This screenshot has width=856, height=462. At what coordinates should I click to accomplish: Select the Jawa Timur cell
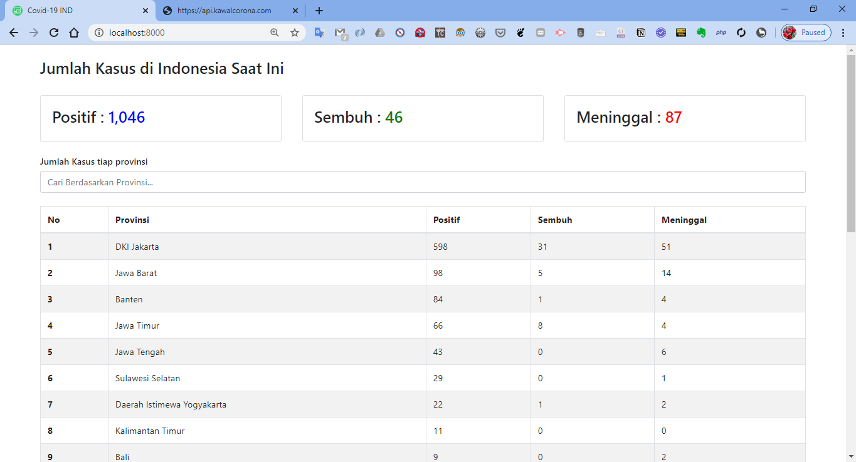click(267, 326)
